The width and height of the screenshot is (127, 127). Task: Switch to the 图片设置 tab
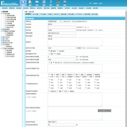pos(94,14)
